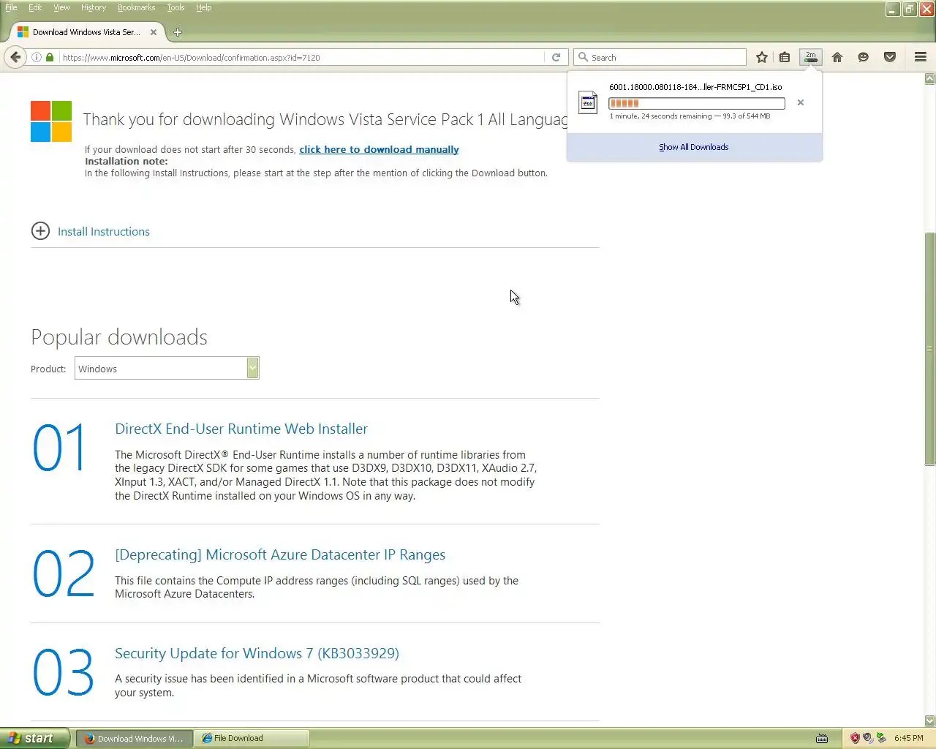The image size is (936, 749).
Task: Open Security Update for Windows 7 (KB3033929)
Action: 257,653
